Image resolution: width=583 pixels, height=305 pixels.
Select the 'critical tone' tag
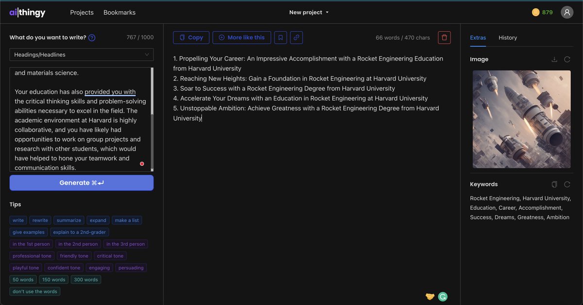coord(110,256)
